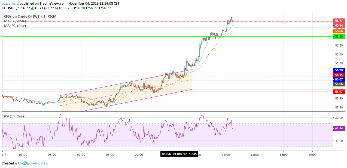Click the 14:00 time axis label
Screen dimensions: 347x168
(x=284, y=155)
